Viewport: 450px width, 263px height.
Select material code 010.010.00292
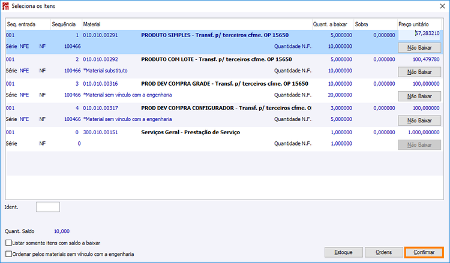(x=100, y=59)
